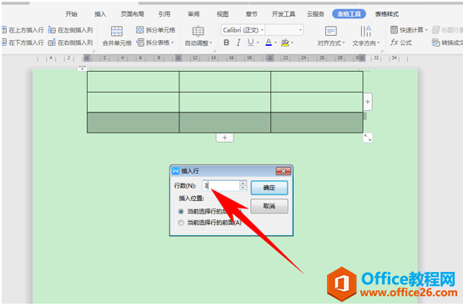Select insert after current row option

[181, 211]
